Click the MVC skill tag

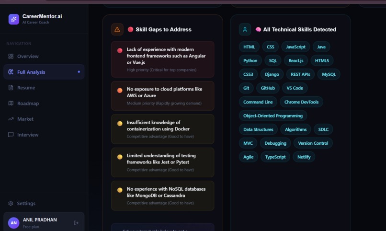coord(248,143)
